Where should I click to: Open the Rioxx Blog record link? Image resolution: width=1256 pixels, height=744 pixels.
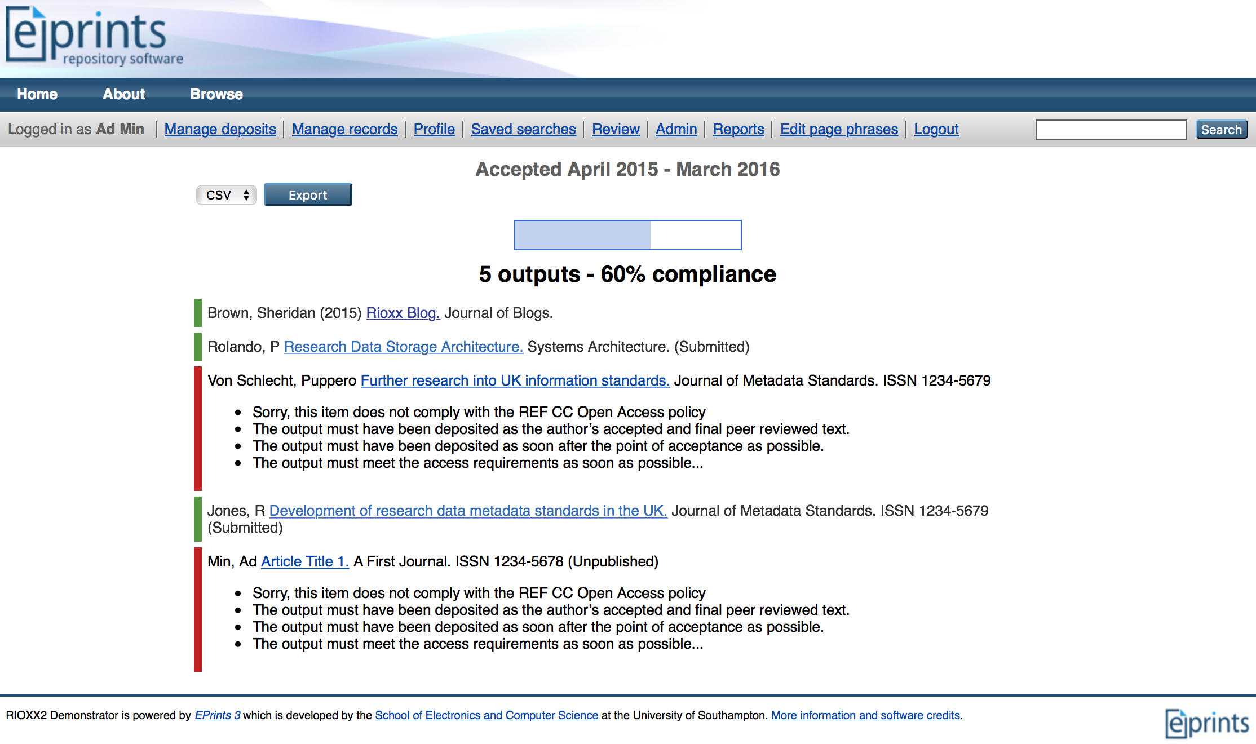[403, 313]
